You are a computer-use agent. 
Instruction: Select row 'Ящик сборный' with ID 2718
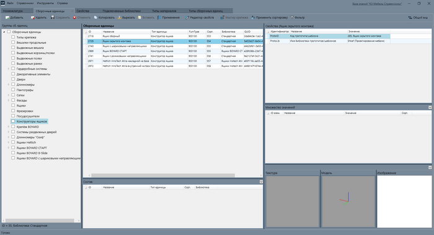[174, 36]
